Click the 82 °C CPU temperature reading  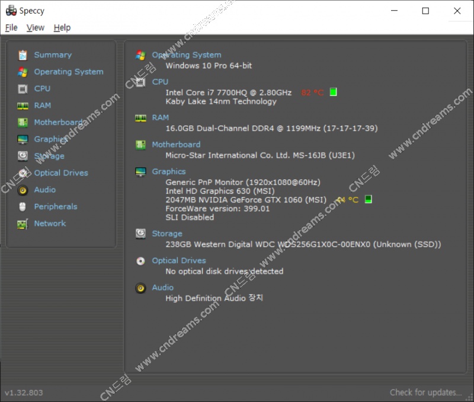313,92
